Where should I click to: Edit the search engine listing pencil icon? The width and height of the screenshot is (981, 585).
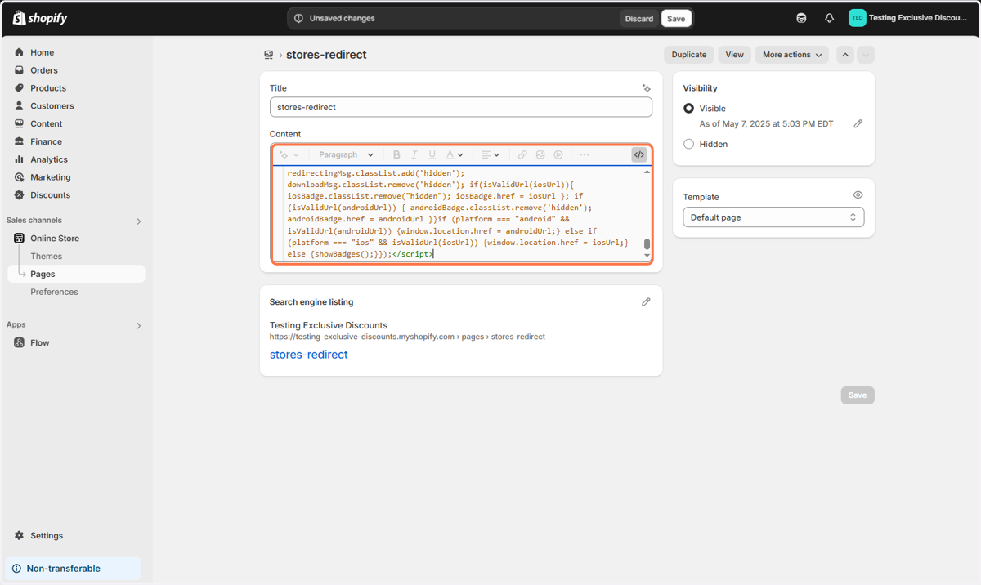[x=646, y=301]
